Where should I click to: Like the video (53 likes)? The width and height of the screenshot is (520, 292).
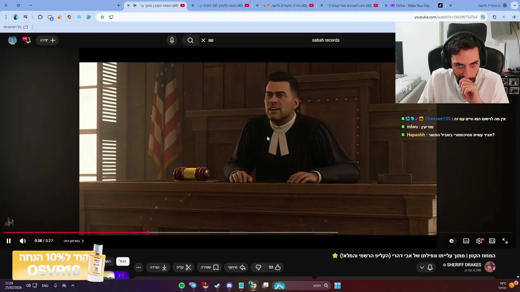tap(275, 267)
